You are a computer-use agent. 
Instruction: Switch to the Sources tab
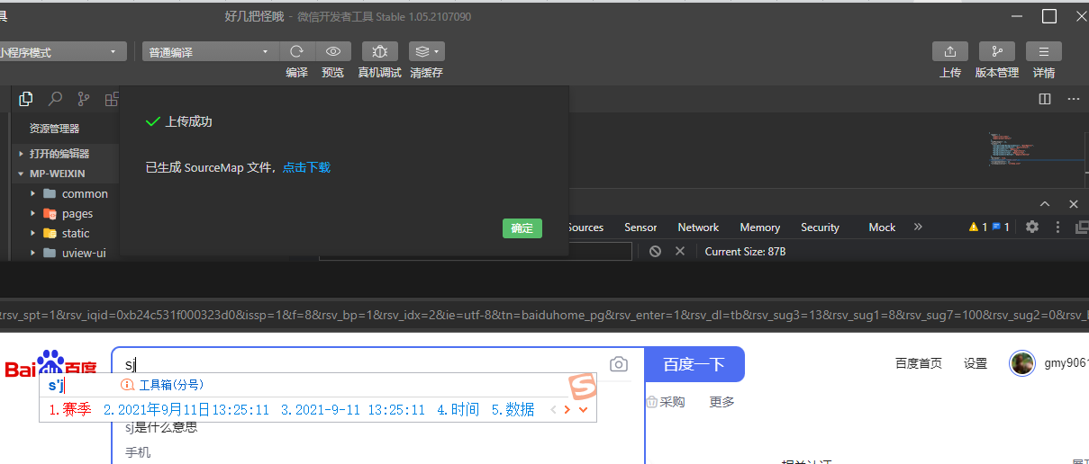point(585,228)
